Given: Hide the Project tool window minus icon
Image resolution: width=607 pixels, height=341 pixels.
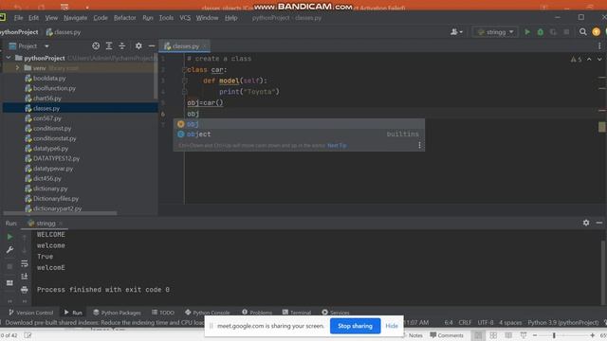Looking at the screenshot, I should [x=152, y=46].
